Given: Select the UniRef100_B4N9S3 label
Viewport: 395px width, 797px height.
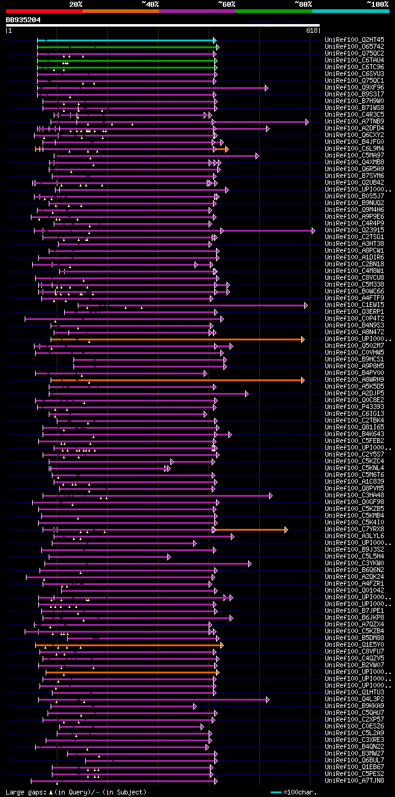Looking at the screenshot, I should 354,326.
